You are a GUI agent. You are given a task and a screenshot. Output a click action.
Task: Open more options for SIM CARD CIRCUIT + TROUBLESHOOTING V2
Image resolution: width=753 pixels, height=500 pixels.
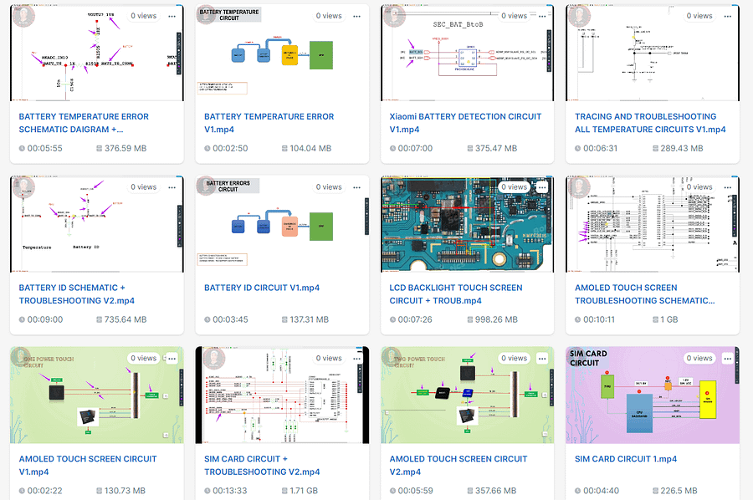[x=356, y=359]
